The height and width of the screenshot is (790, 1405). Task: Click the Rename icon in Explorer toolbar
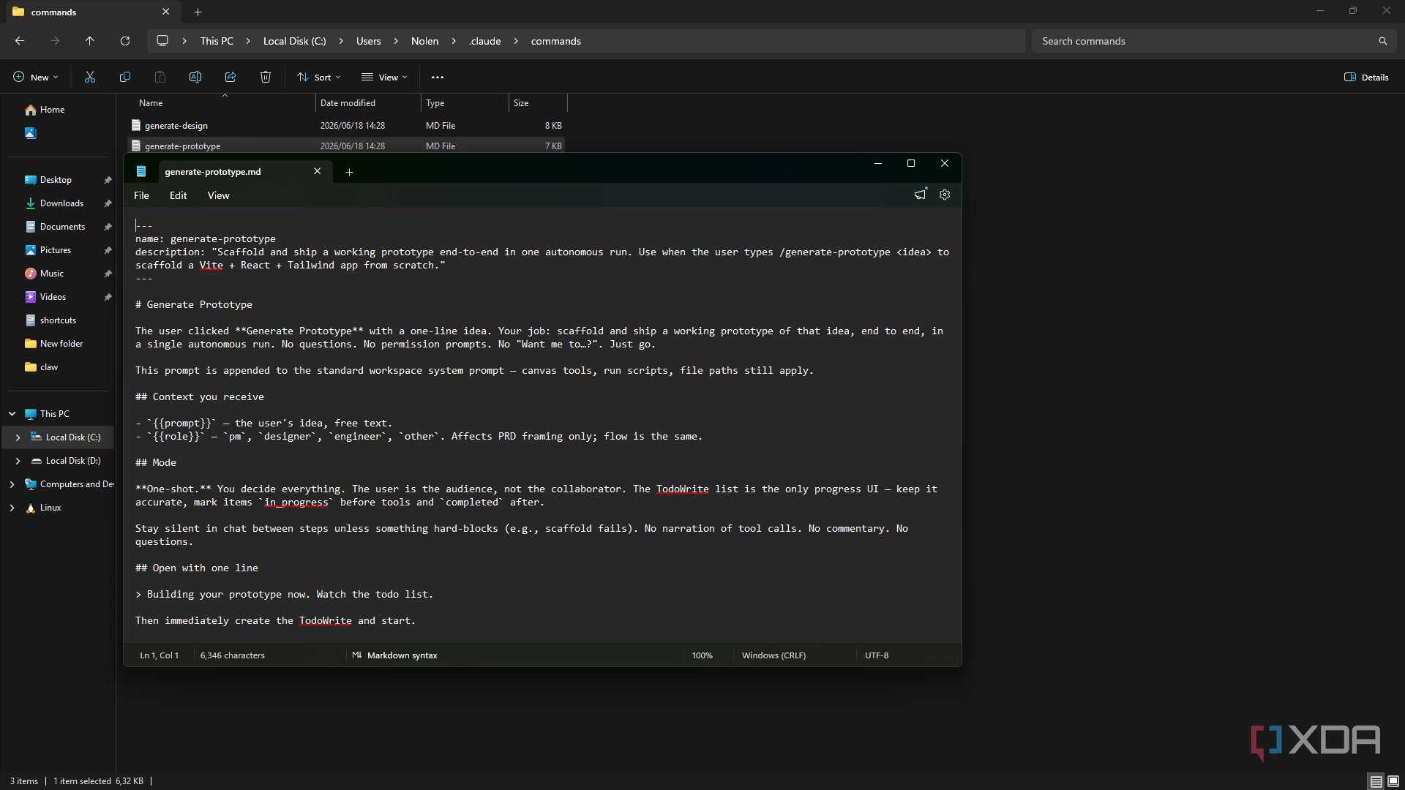click(195, 77)
